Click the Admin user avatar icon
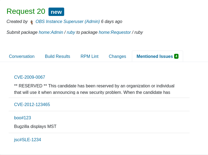Image resolution: width=208 pixels, height=155 pixels. (x=32, y=22)
